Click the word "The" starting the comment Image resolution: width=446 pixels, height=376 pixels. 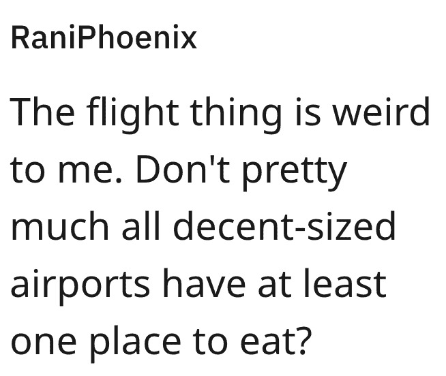(x=42, y=112)
